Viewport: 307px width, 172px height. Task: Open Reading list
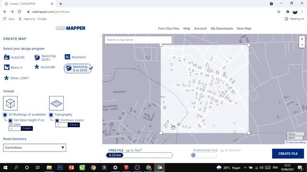tap(294, 19)
